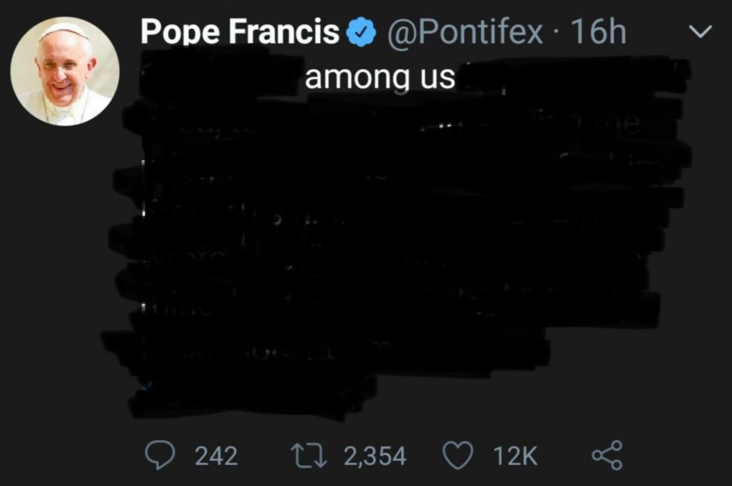
Task: Click the word "Pope" in display name
Action: [x=180, y=33]
